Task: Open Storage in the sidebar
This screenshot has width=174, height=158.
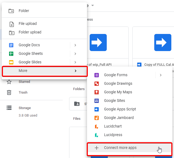Action: coord(25,108)
